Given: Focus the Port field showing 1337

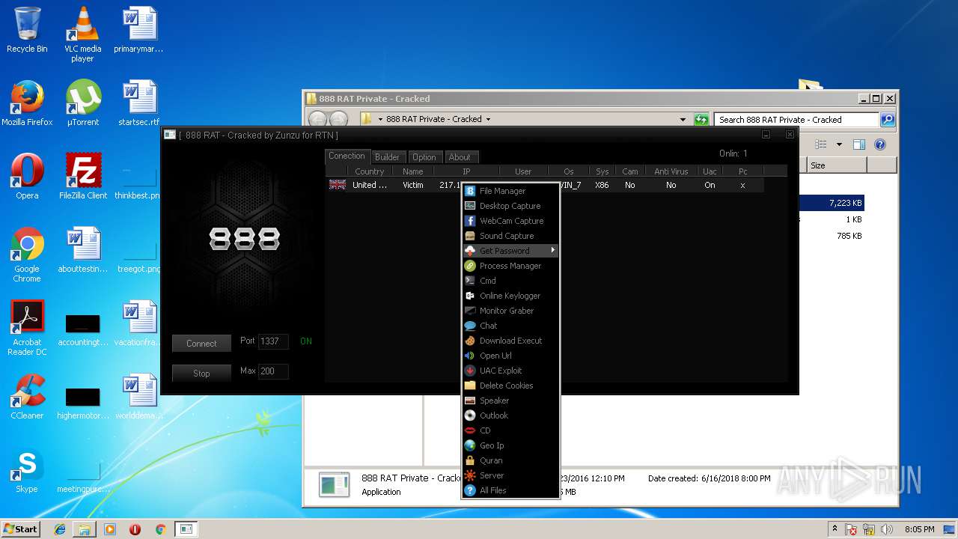Looking at the screenshot, I should pyautogui.click(x=273, y=341).
